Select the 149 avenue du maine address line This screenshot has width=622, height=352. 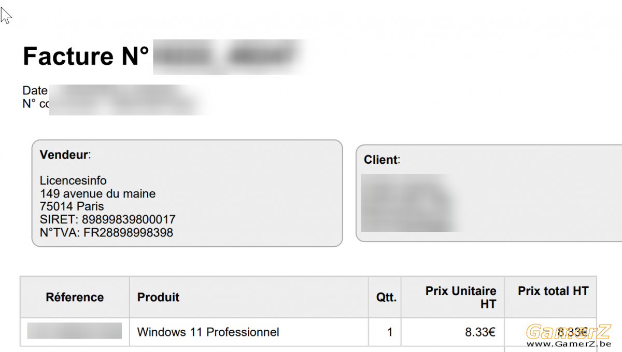[97, 194]
